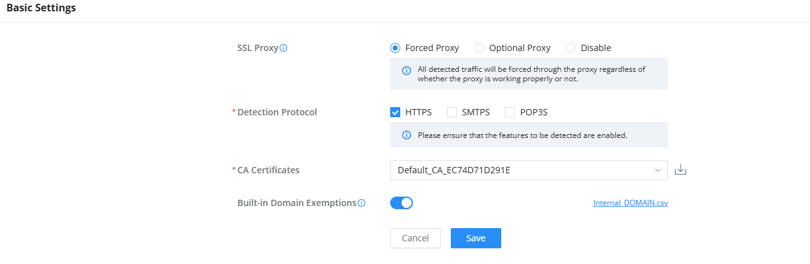This screenshot has height=264, width=810.
Task: Click the CA Certificates field label
Action: pyautogui.click(x=268, y=170)
